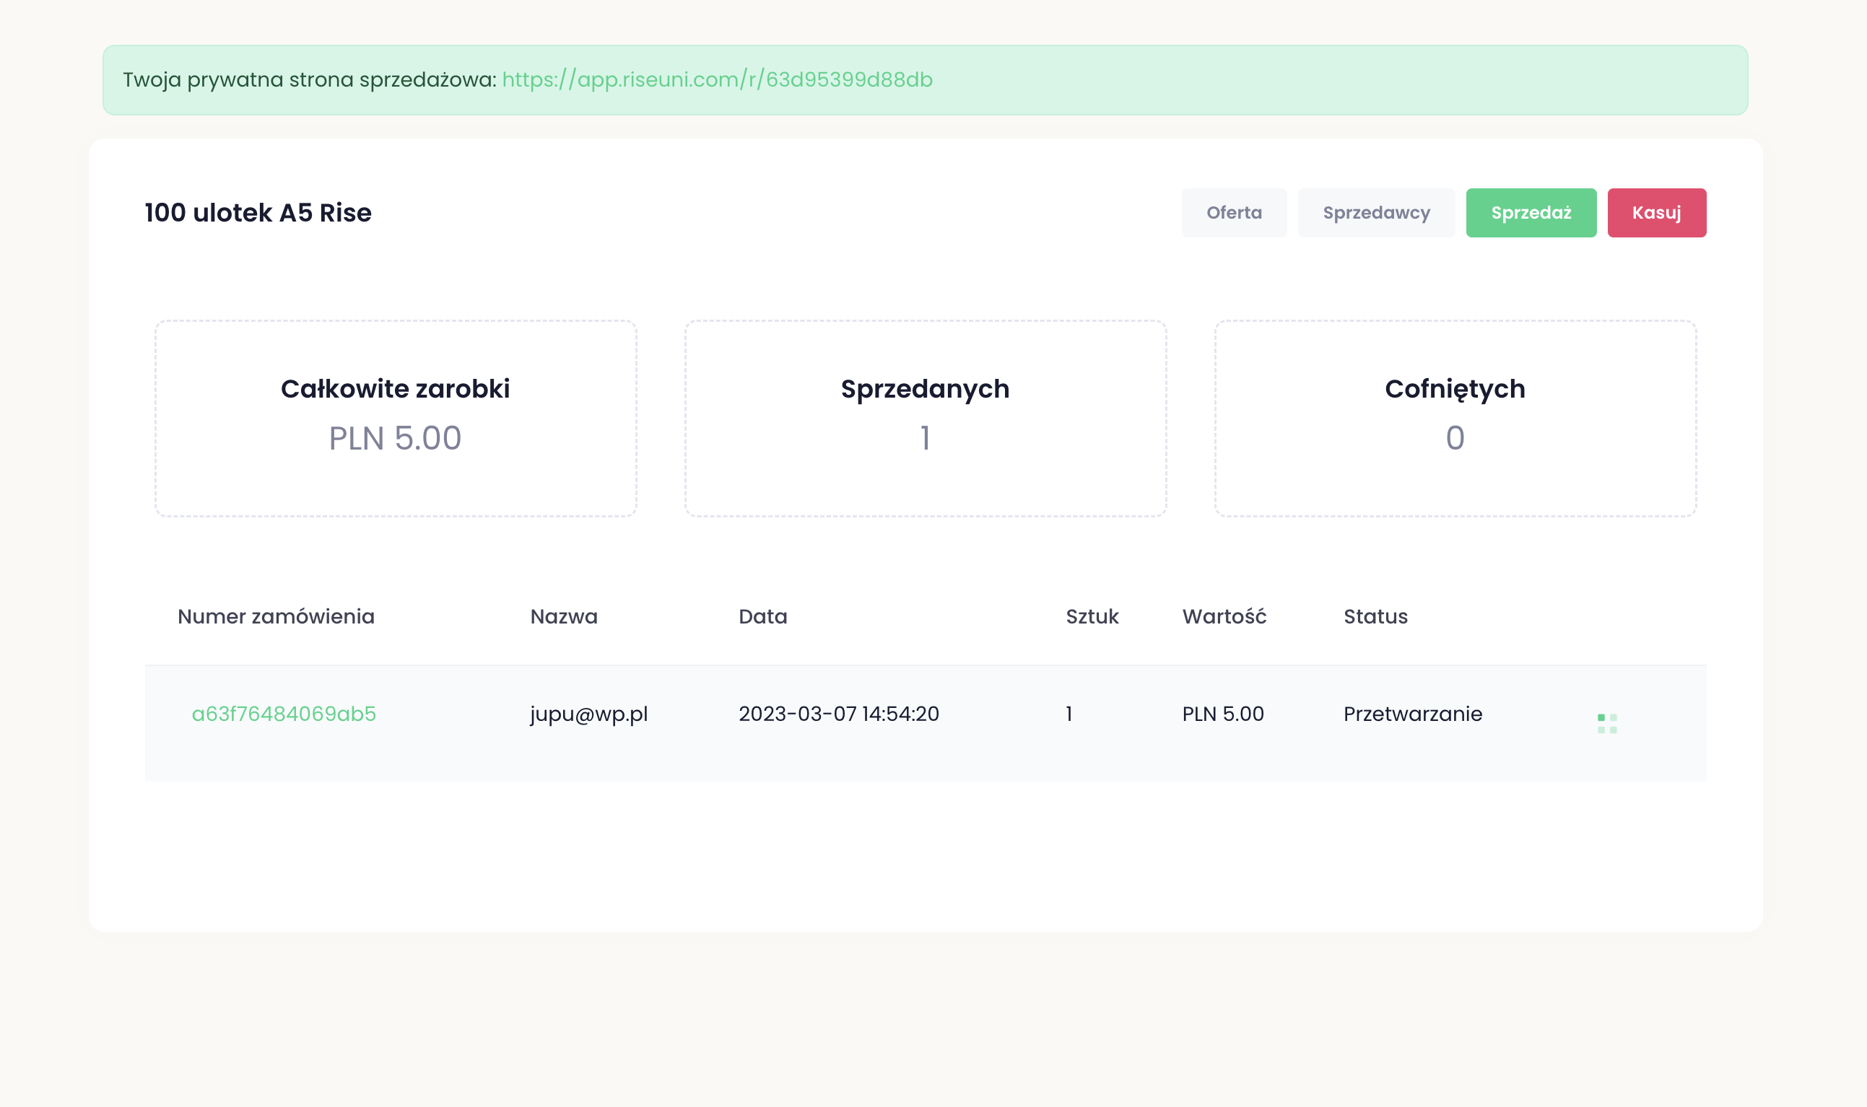Click the Wartość column header
Image resolution: width=1867 pixels, height=1107 pixels.
pos(1224,616)
